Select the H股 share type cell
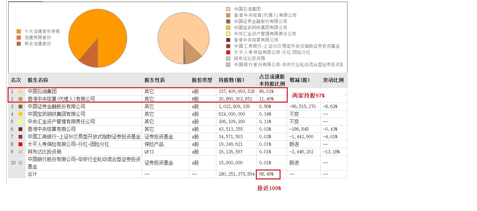Viewport: 477px width, 211px height. pyautogui.click(x=195, y=99)
